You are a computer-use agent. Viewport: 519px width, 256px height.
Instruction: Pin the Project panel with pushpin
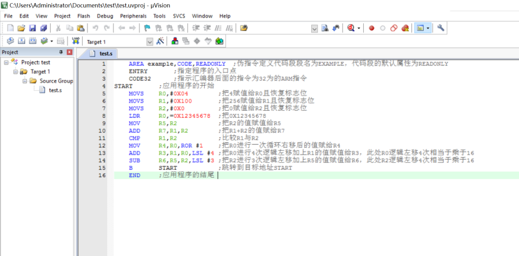click(x=61, y=52)
